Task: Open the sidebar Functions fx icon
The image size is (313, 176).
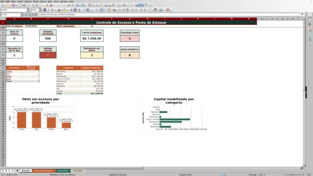Action: point(310,40)
